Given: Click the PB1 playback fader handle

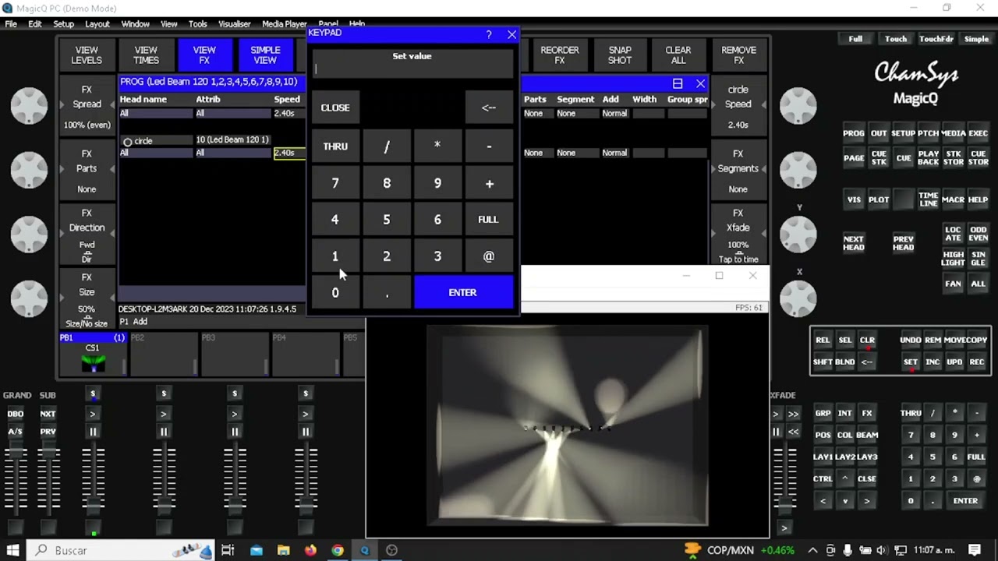Looking at the screenshot, I should click(93, 506).
